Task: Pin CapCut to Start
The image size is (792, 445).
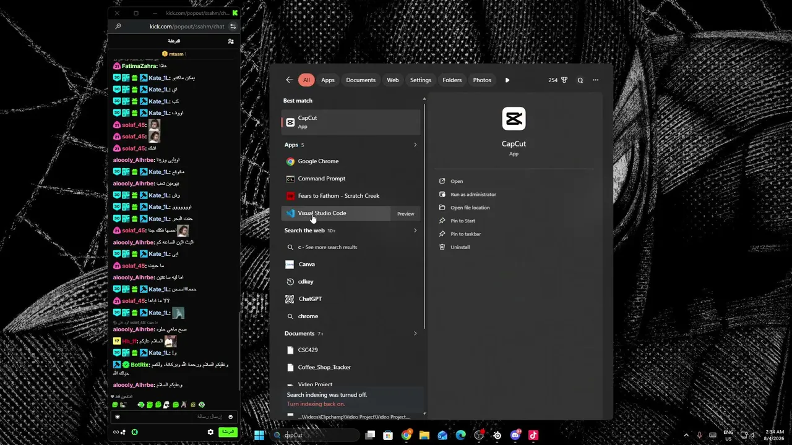Action: [x=463, y=221]
